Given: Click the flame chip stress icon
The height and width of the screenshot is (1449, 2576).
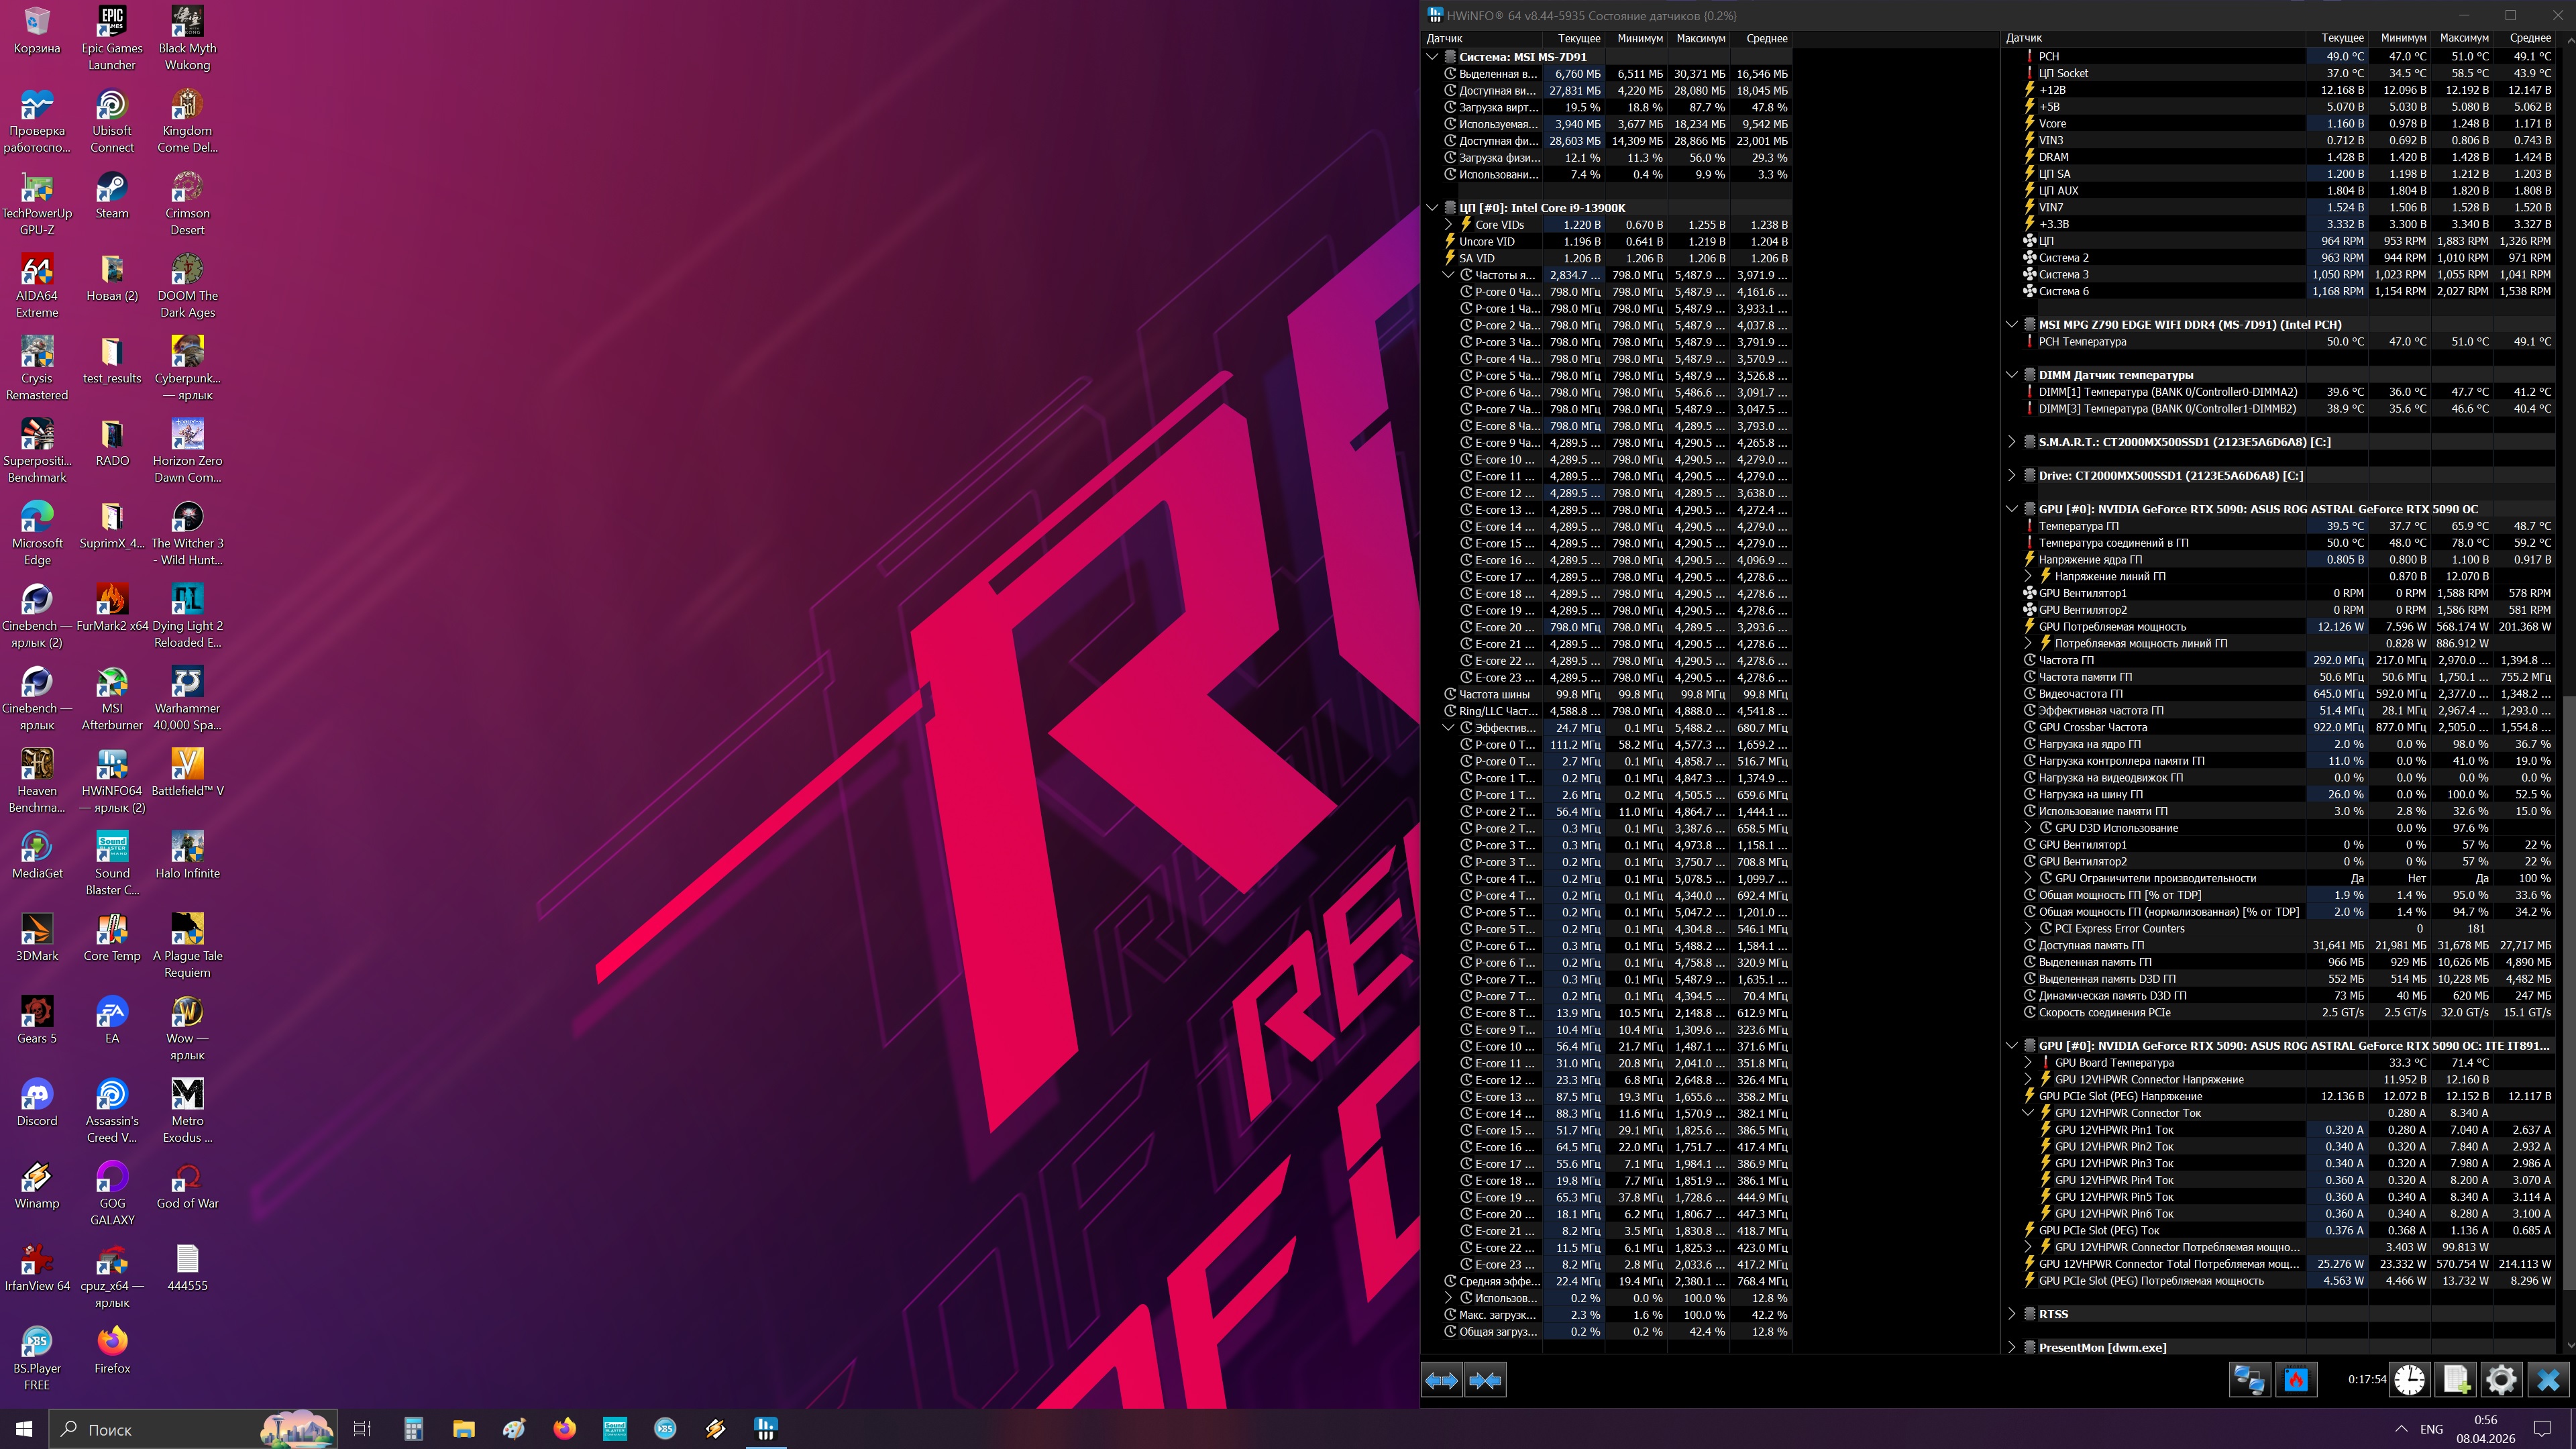Looking at the screenshot, I should pos(2296,1380).
